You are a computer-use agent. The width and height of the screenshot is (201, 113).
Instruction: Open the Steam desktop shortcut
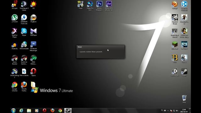coord(184,72)
